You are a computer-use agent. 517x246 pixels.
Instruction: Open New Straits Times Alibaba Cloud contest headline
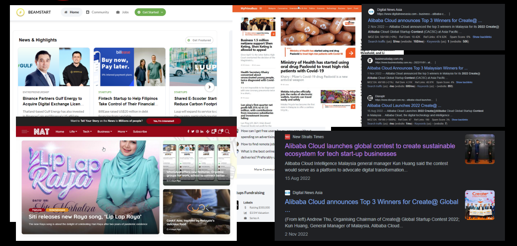click(370, 150)
